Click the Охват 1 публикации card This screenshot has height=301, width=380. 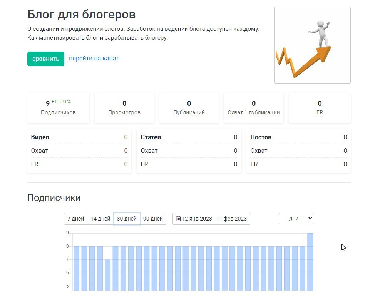(x=253, y=108)
